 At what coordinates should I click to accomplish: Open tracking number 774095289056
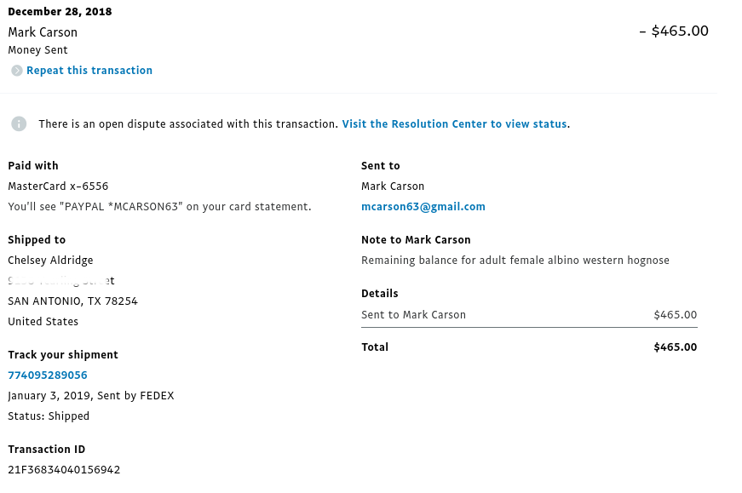(x=48, y=375)
